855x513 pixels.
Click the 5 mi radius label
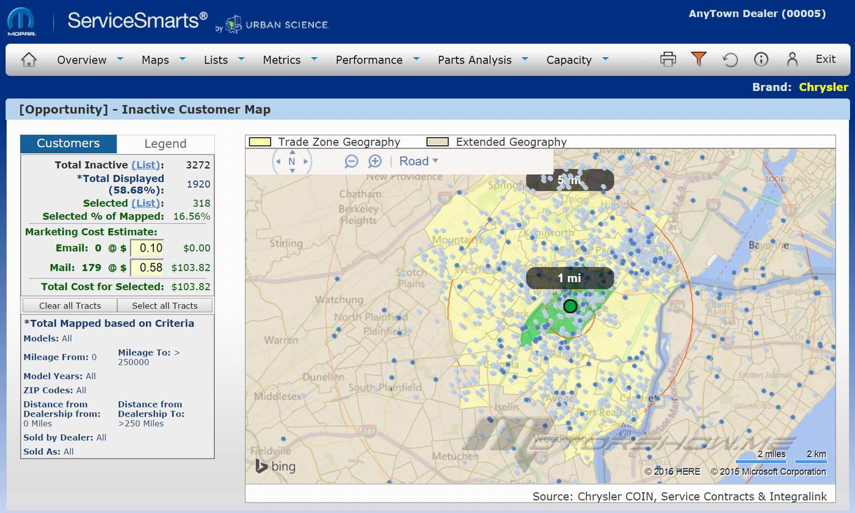click(570, 180)
